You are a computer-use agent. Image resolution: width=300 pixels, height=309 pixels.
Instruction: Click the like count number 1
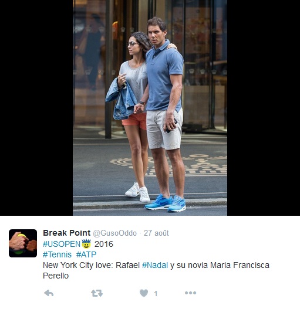[x=156, y=294]
